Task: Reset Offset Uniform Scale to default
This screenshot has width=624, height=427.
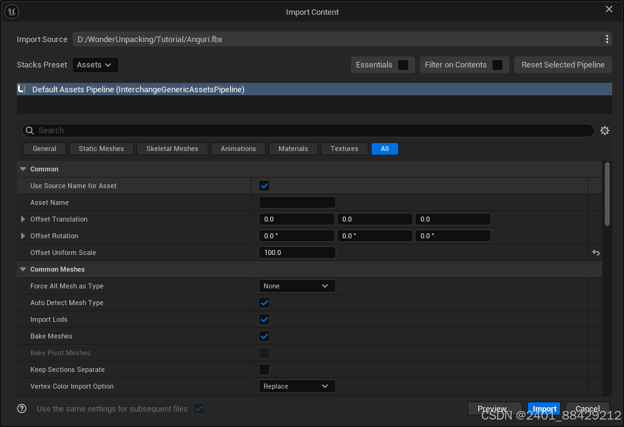Action: click(x=595, y=252)
